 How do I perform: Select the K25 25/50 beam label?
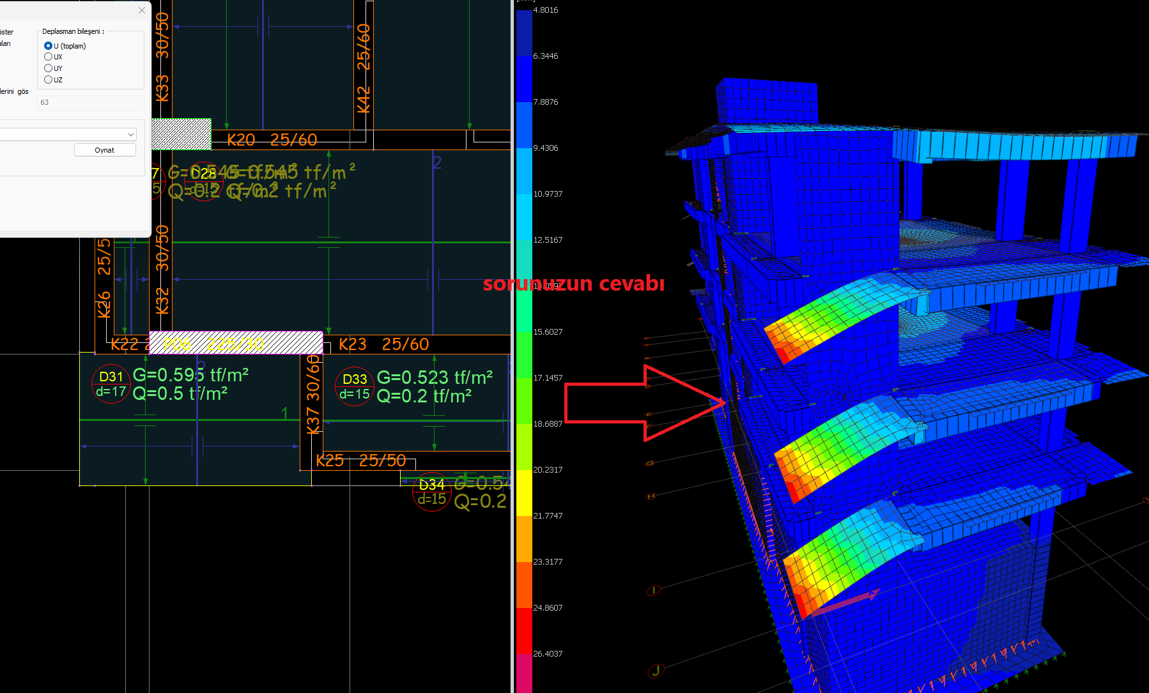[x=361, y=461]
